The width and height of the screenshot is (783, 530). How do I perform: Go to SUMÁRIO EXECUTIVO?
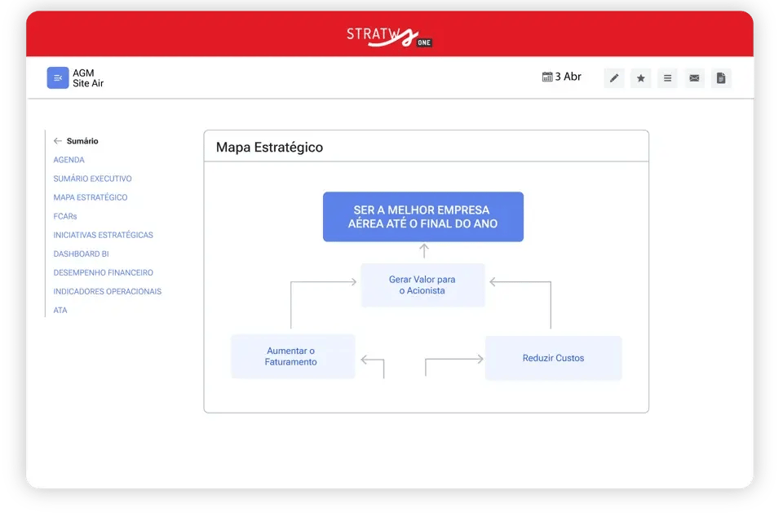(x=92, y=179)
